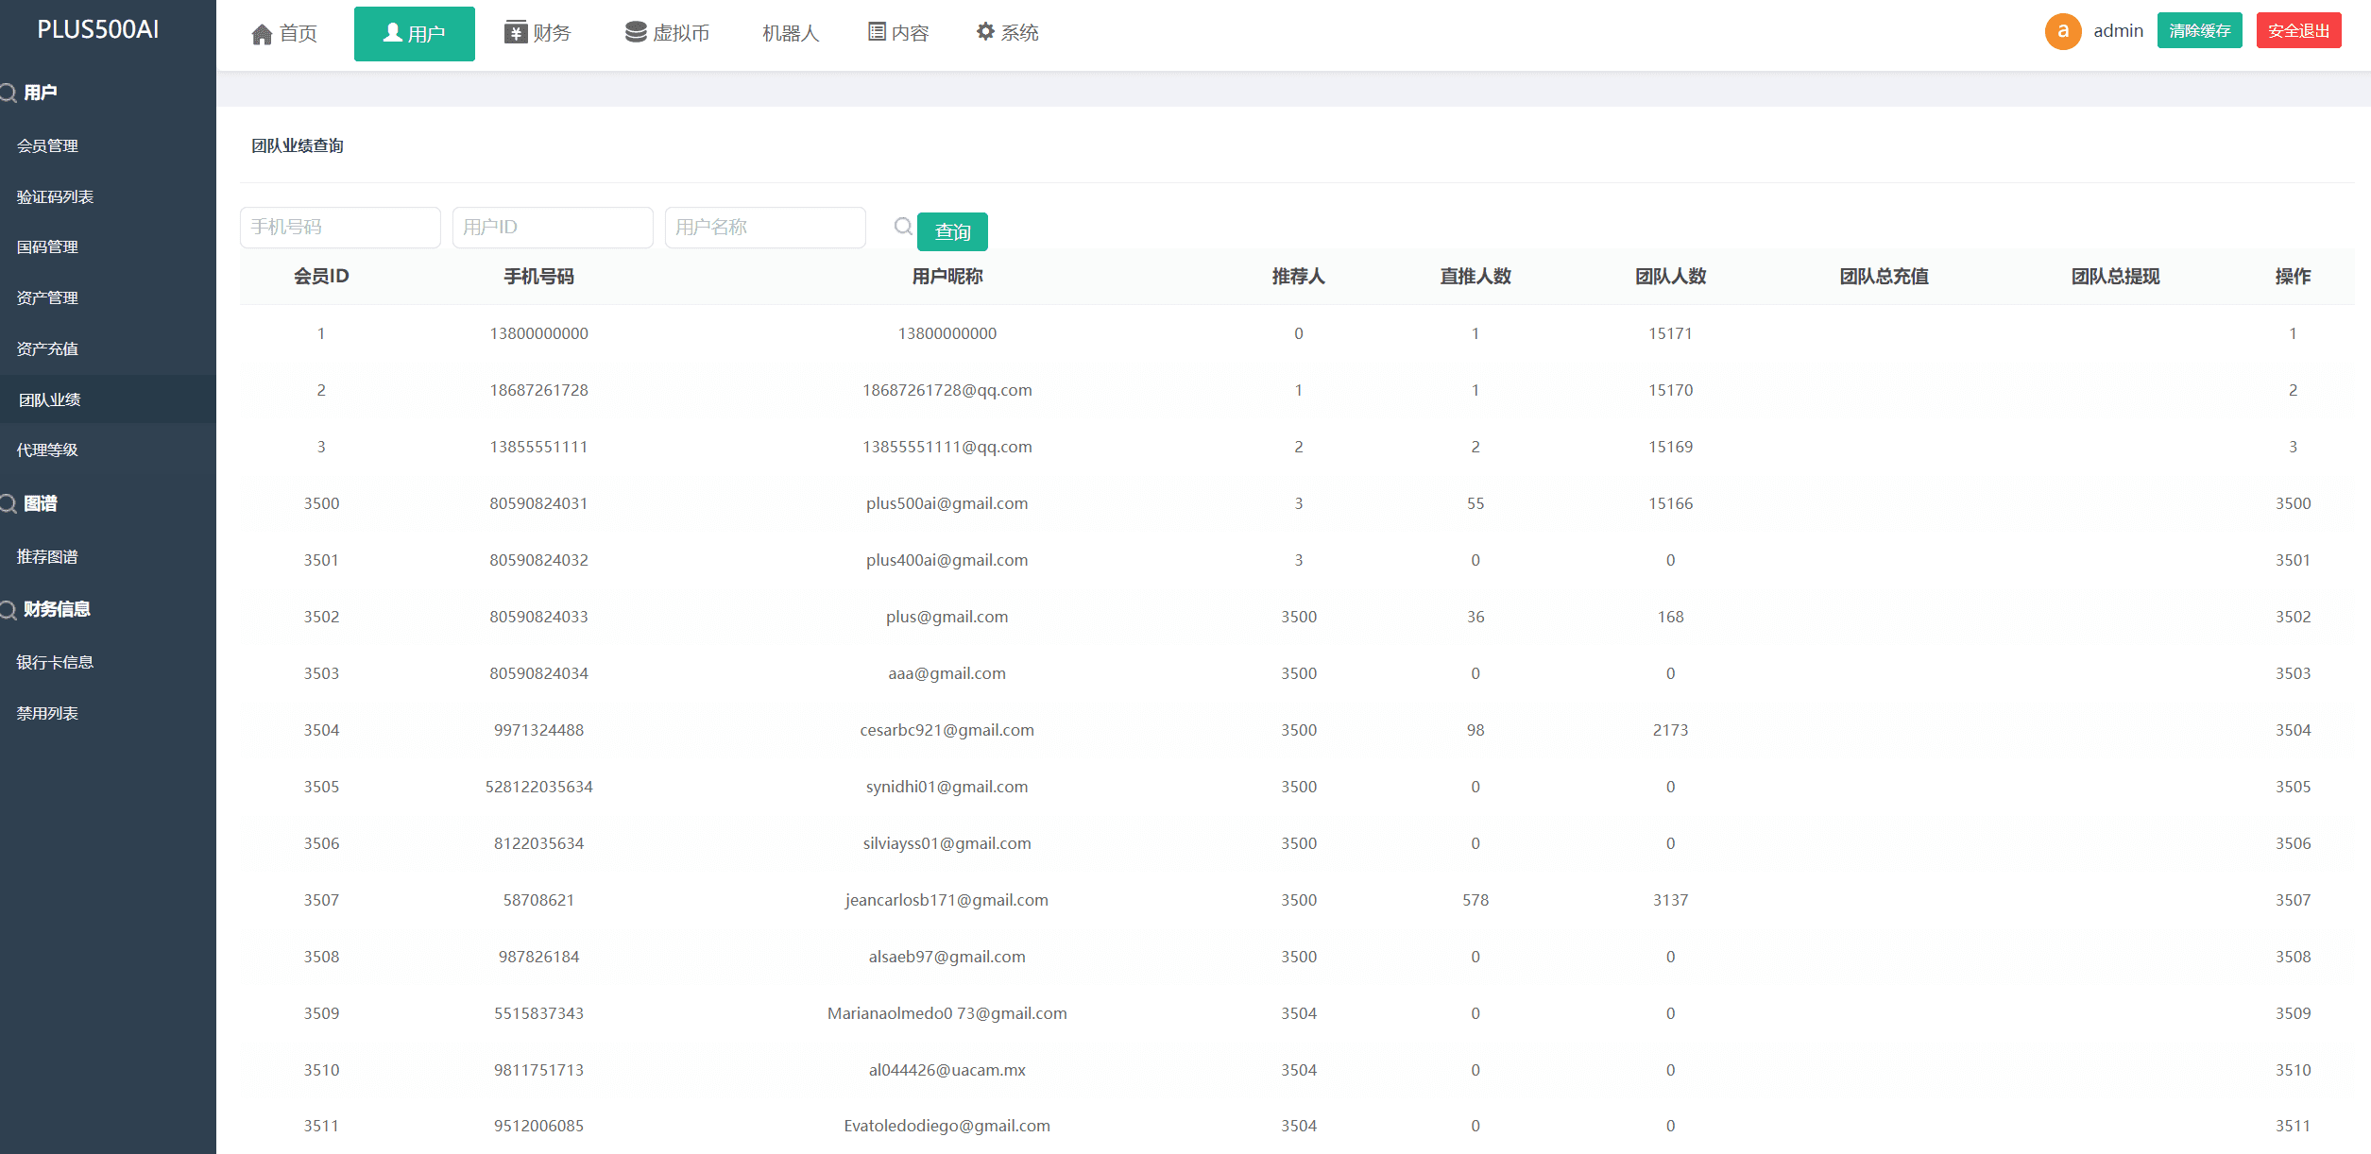Click the 团队人数 column header

[1670, 277]
